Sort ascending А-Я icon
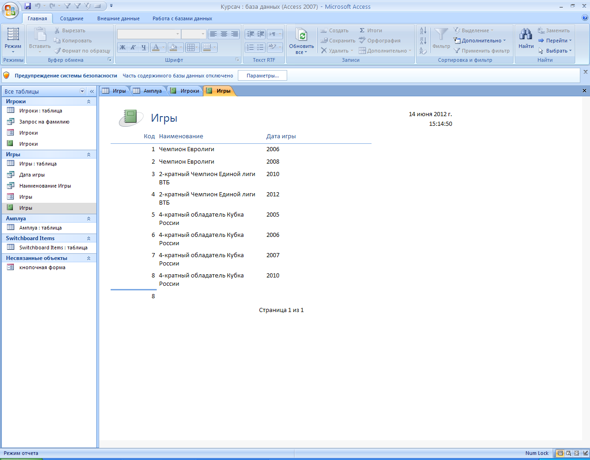 click(423, 30)
